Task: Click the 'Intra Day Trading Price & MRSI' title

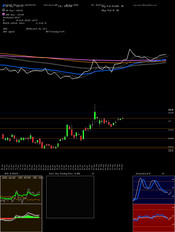Action: [71, 174]
